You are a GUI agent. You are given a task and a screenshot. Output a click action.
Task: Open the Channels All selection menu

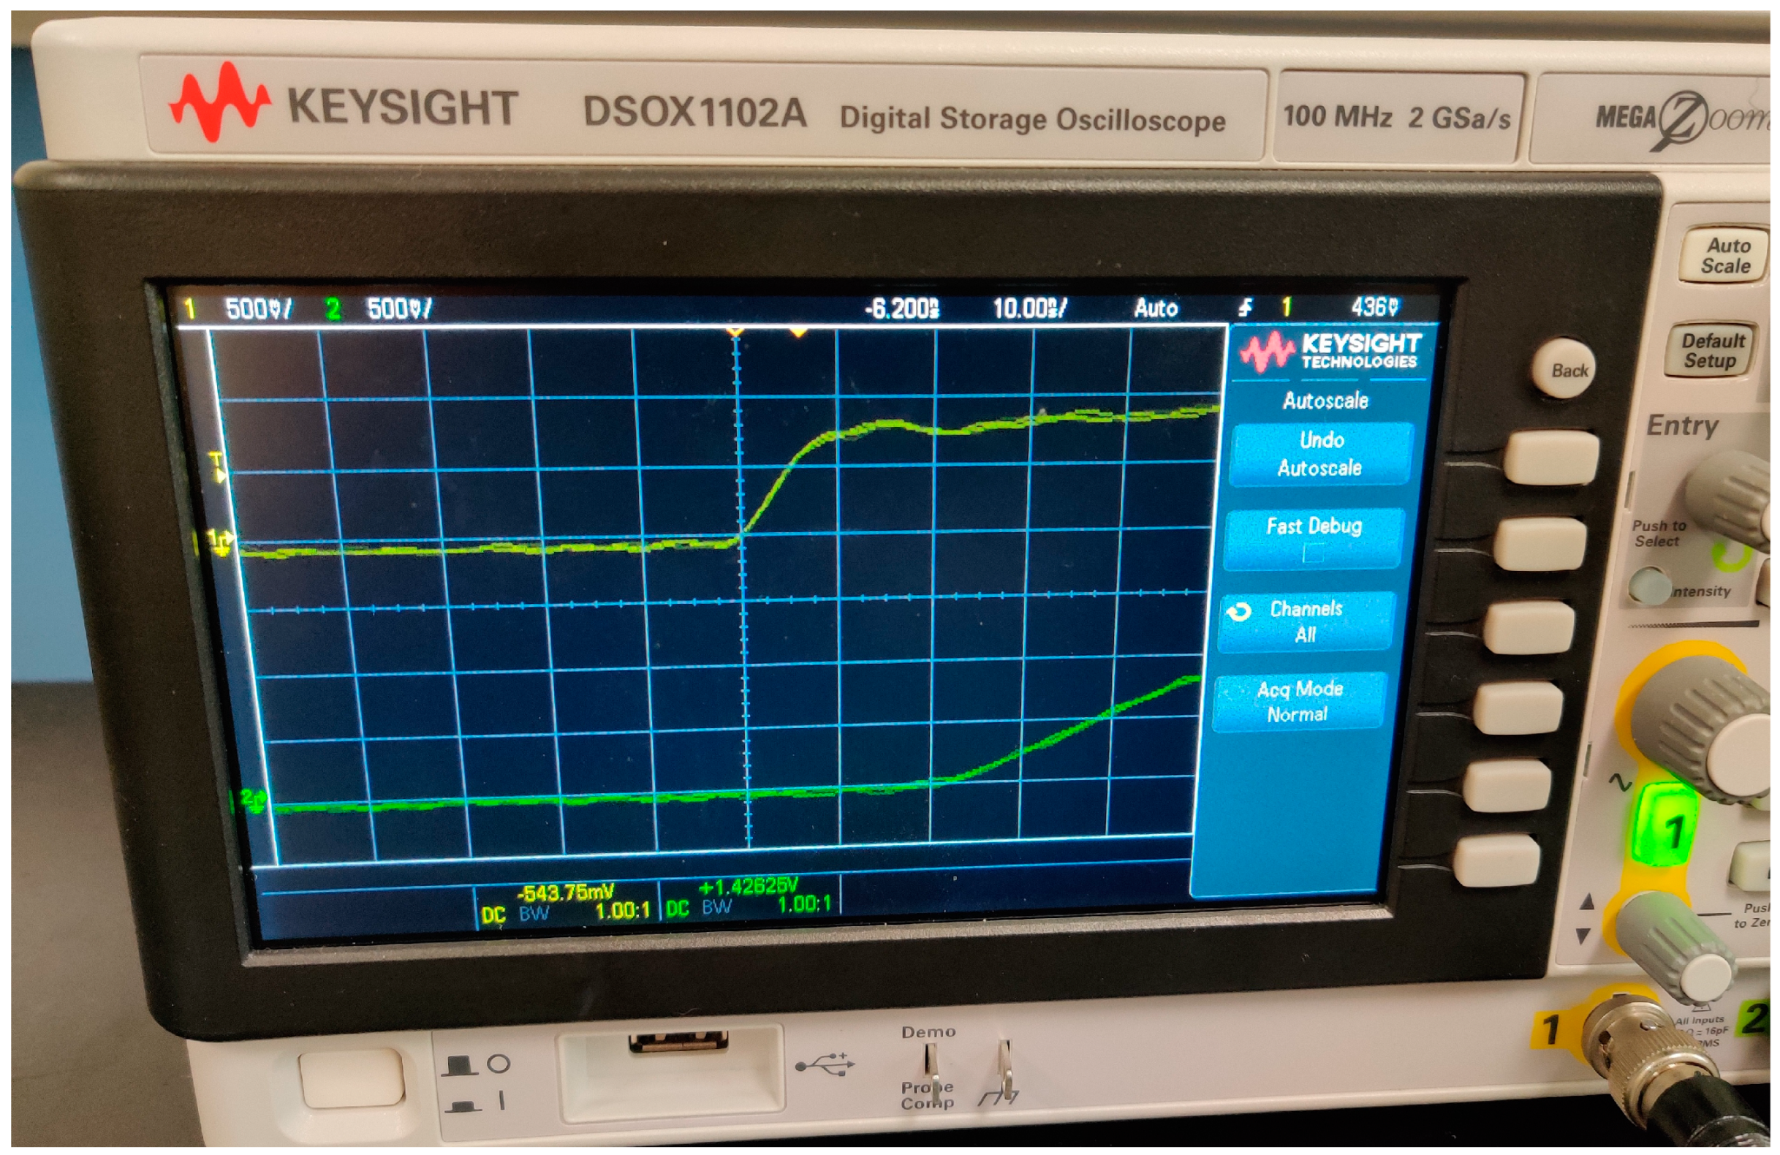click(1306, 621)
